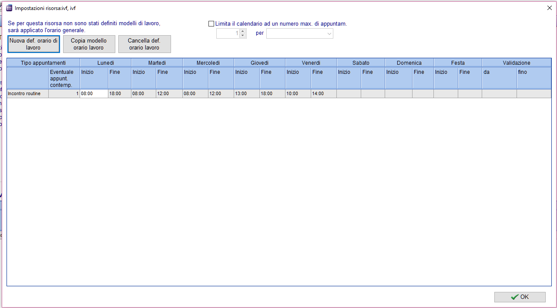Click the Domenica column header
This screenshot has width=557, height=308.
pos(409,63)
